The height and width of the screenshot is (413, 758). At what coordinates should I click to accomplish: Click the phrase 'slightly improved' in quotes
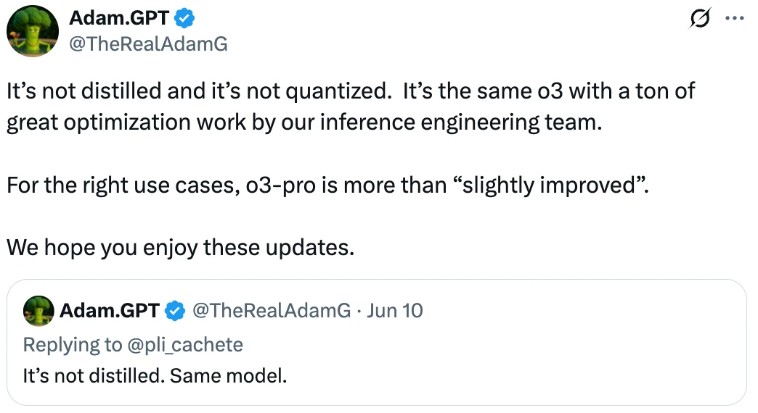pyautogui.click(x=548, y=185)
